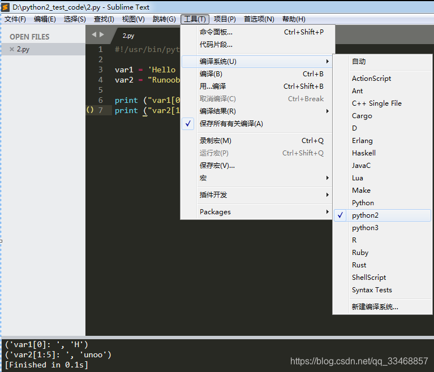This screenshot has height=372, width=434.
Task: Select Syntax Tests build system
Action: point(383,290)
